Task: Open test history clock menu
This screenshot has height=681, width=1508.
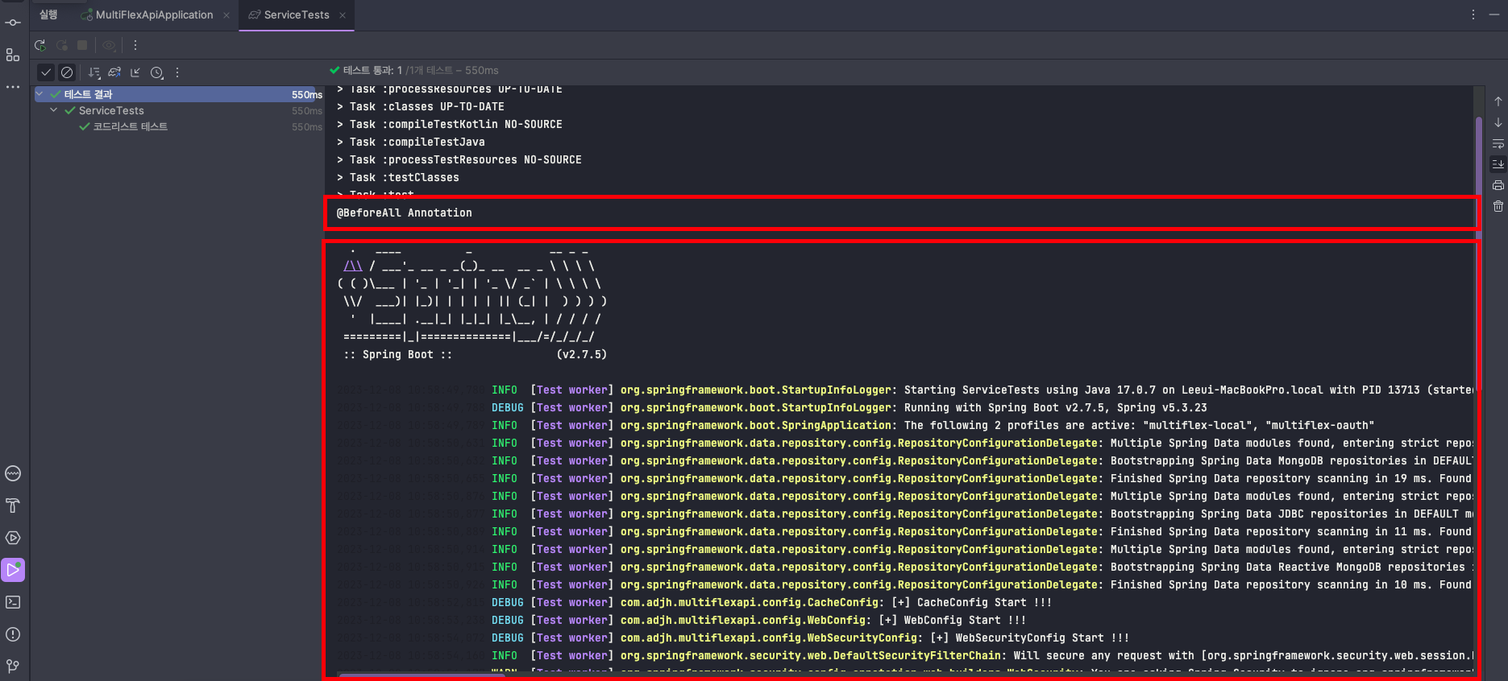Action: 157,72
